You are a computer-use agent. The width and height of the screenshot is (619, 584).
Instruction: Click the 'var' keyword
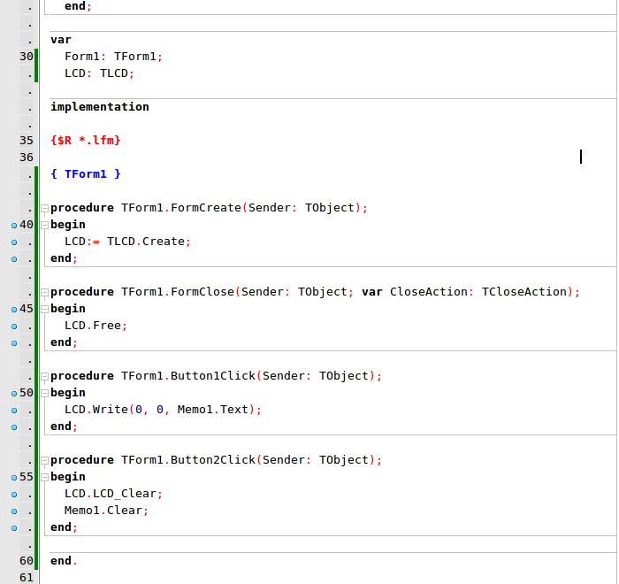(61, 40)
